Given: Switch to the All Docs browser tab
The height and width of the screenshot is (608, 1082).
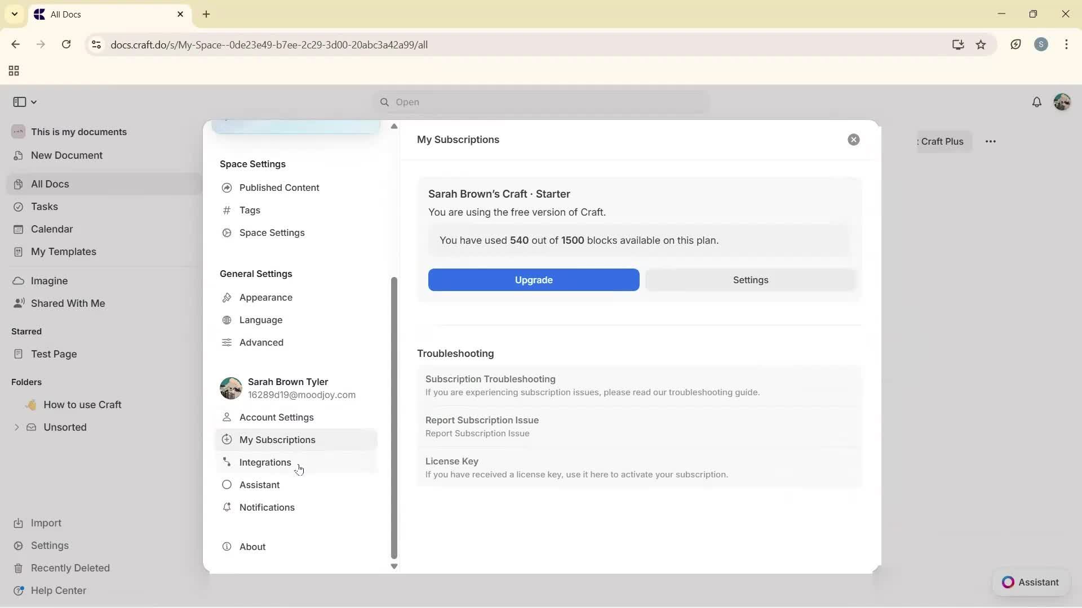Looking at the screenshot, I should click(x=85, y=14).
